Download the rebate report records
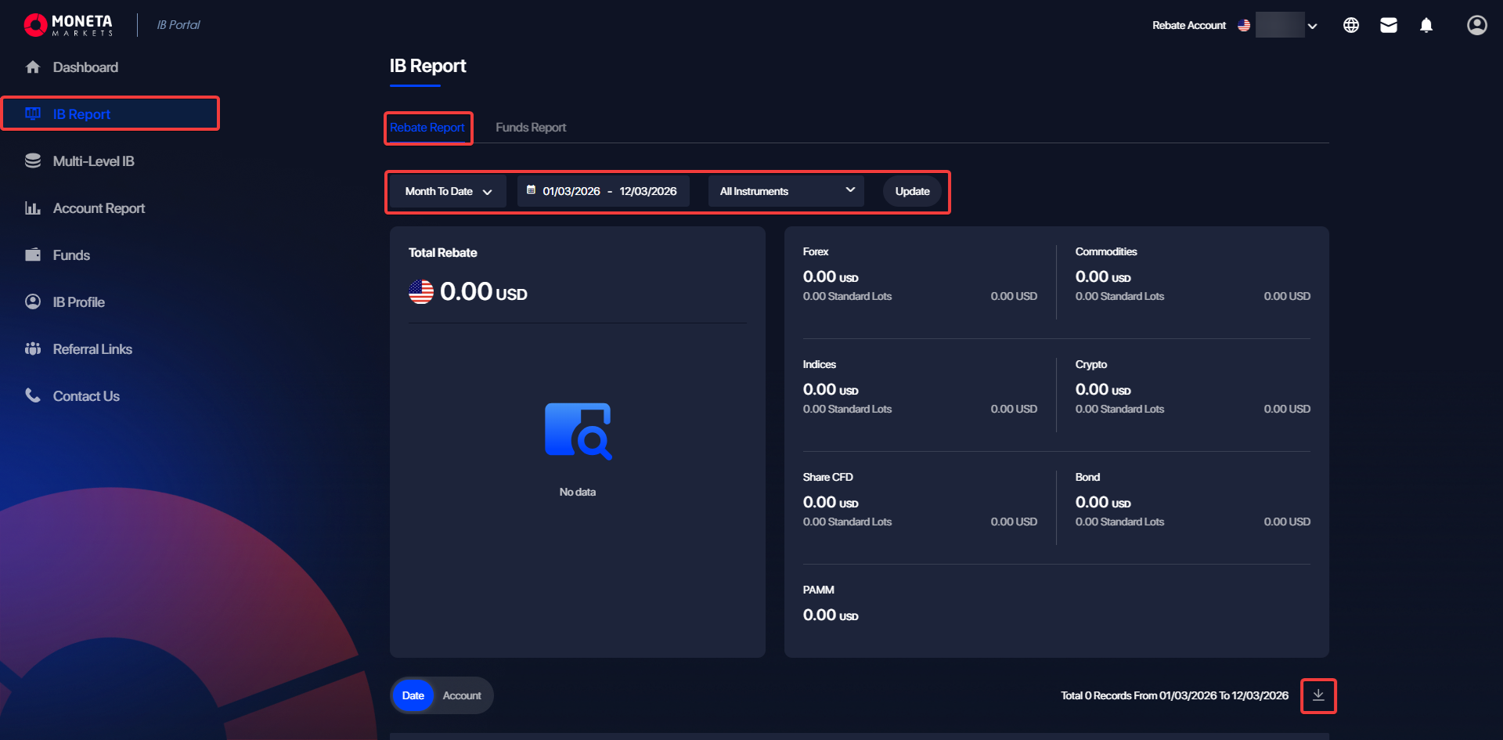This screenshot has height=740, width=1503. (x=1318, y=695)
